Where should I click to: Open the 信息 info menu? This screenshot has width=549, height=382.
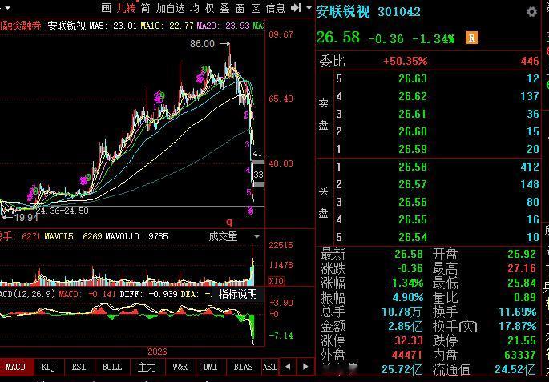[275, 8]
